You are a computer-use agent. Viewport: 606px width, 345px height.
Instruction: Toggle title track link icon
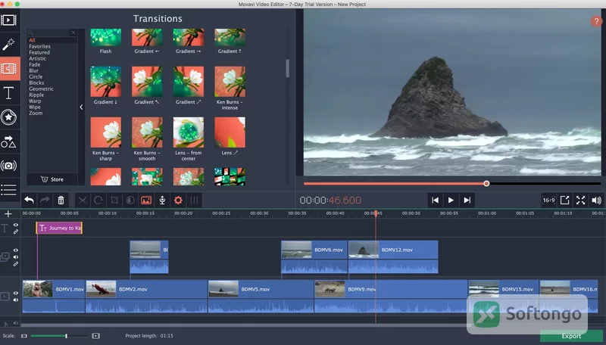pyautogui.click(x=16, y=232)
